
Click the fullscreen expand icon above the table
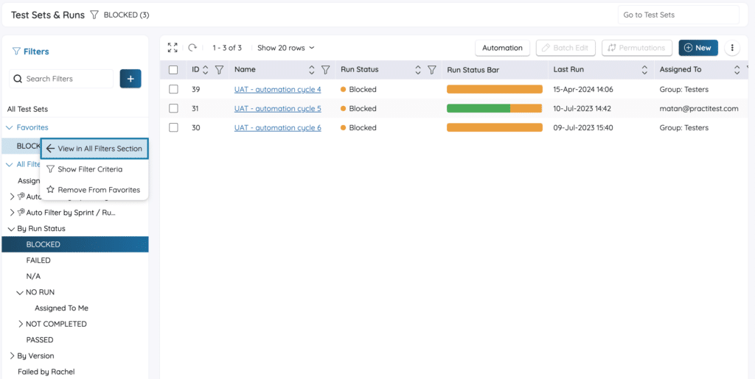(x=173, y=48)
